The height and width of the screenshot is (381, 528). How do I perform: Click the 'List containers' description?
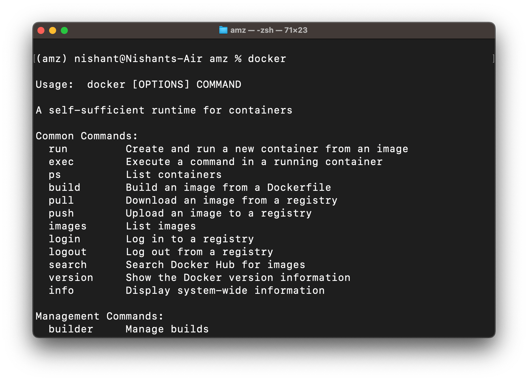[174, 175]
